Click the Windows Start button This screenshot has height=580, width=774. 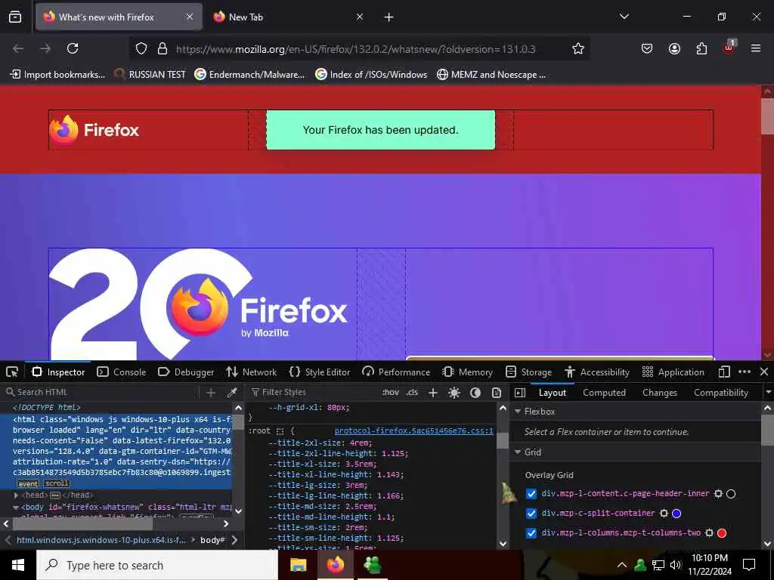coord(18,565)
